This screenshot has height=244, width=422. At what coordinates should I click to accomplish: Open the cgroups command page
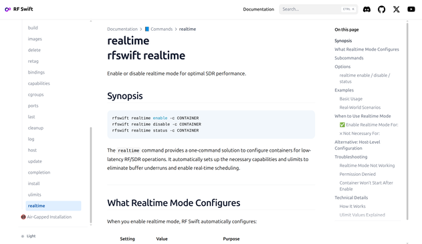point(36,94)
